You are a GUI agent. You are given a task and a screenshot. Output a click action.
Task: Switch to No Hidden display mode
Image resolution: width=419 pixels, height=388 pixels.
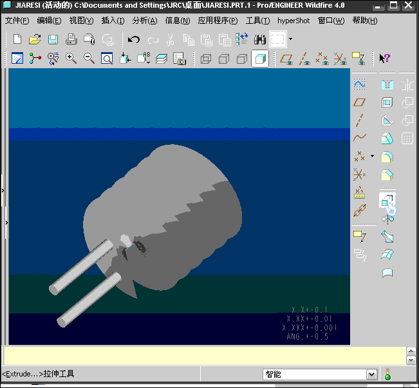pyautogui.click(x=242, y=59)
